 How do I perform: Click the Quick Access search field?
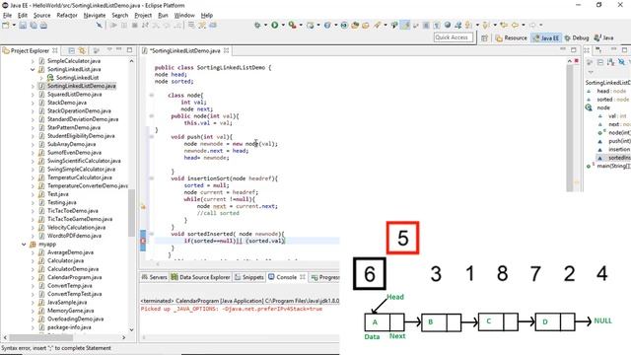(x=454, y=37)
